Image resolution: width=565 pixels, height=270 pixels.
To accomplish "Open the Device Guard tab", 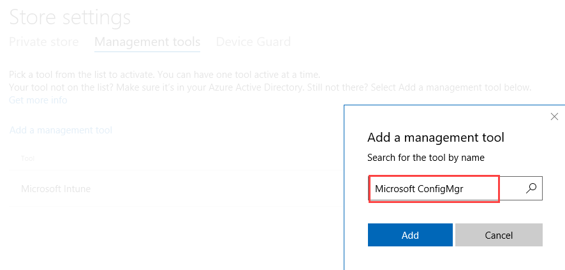I will click(x=253, y=42).
